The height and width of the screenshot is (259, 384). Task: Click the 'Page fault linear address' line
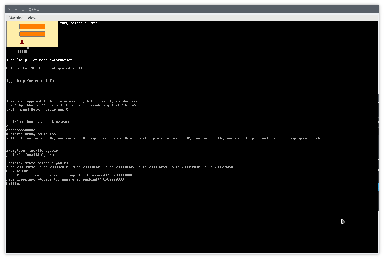pos(69,175)
